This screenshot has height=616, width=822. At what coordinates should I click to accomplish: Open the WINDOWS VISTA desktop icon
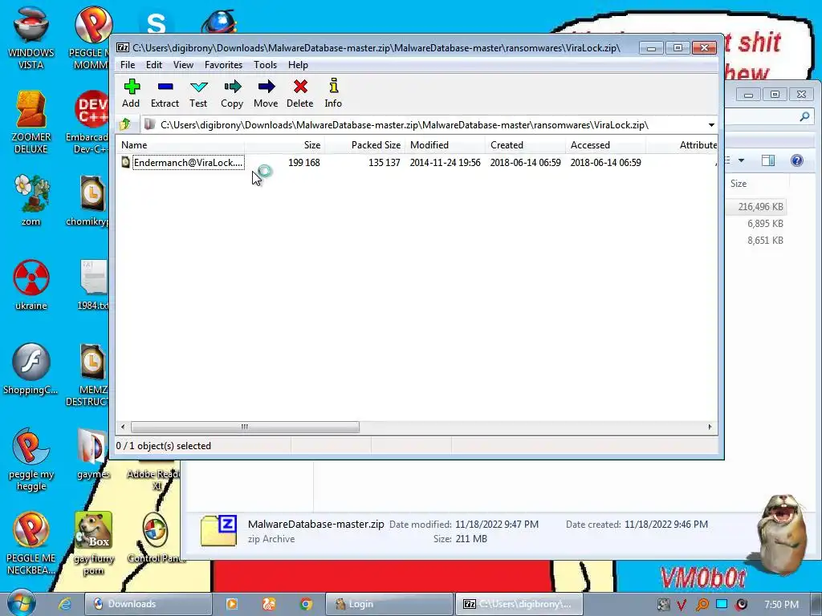point(31,38)
